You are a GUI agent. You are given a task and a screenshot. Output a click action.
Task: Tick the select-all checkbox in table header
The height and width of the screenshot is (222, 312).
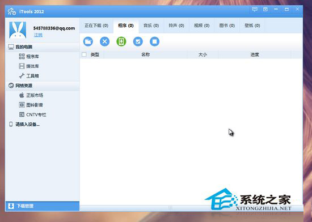point(84,54)
